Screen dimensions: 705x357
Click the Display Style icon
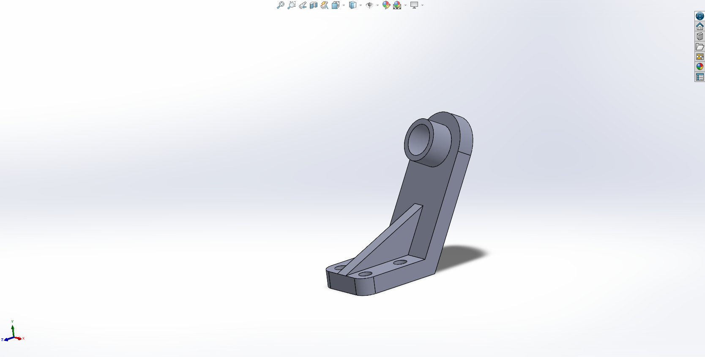[353, 5]
